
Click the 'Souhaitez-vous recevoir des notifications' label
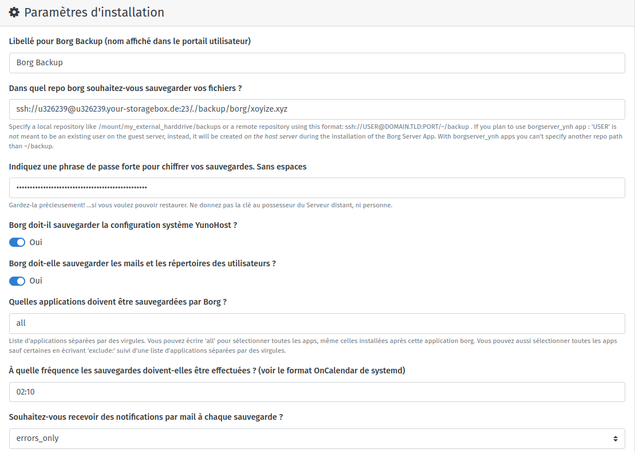[146, 417]
